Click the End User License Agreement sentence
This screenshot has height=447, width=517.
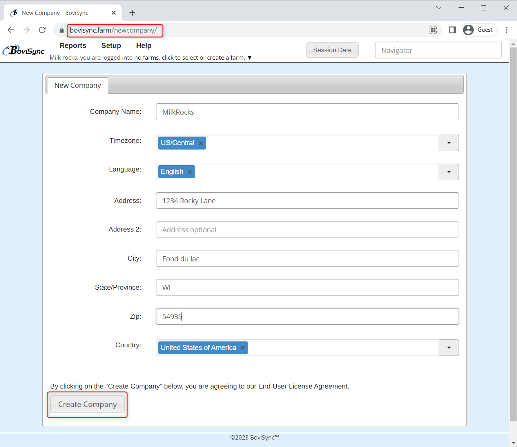tap(200, 386)
